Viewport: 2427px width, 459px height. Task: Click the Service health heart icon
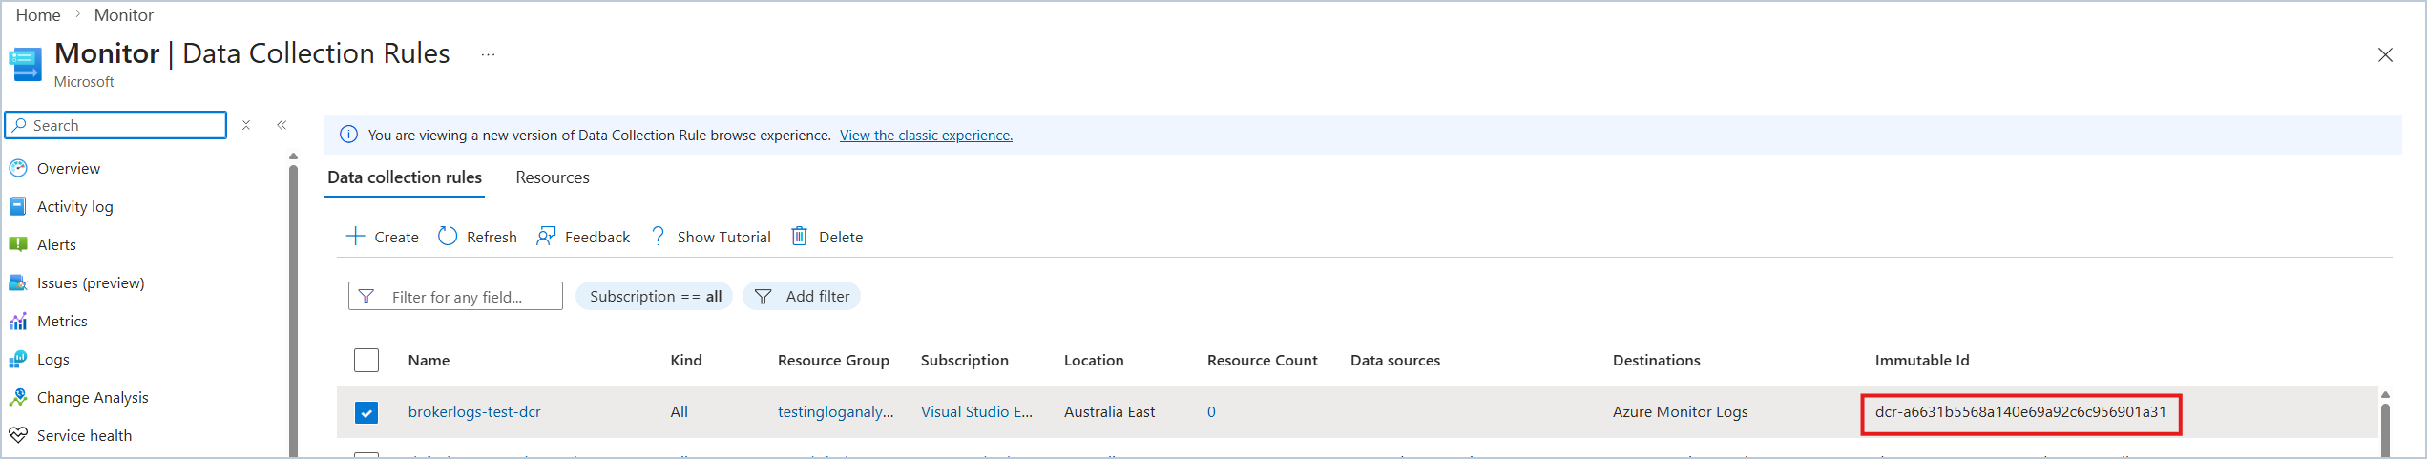point(18,435)
